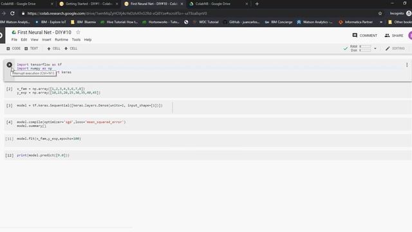Screen dimensions: 412x232
Task: Reload the page
Action: click(12, 14)
